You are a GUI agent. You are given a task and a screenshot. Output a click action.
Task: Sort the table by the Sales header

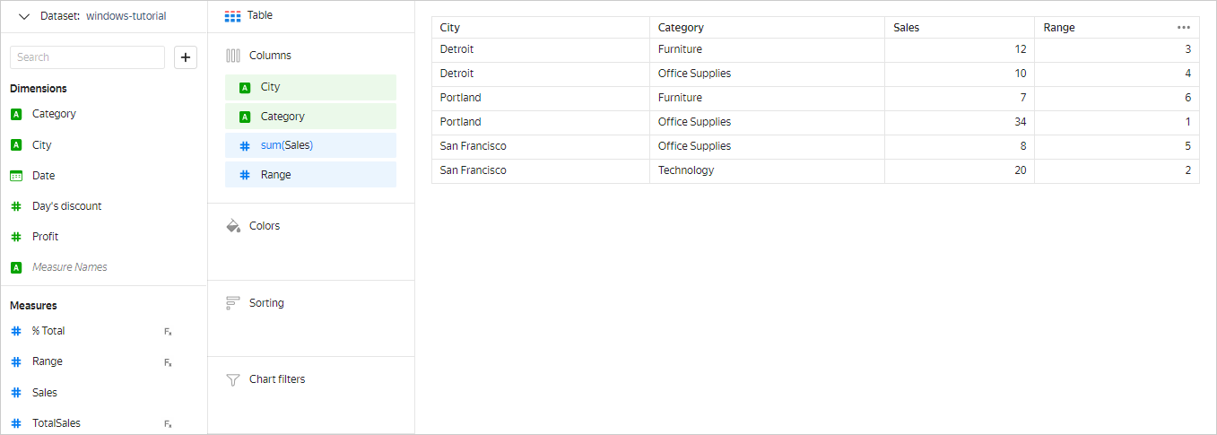(906, 28)
